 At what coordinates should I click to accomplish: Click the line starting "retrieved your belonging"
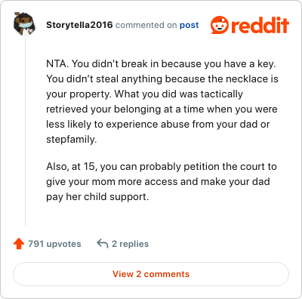(162, 109)
